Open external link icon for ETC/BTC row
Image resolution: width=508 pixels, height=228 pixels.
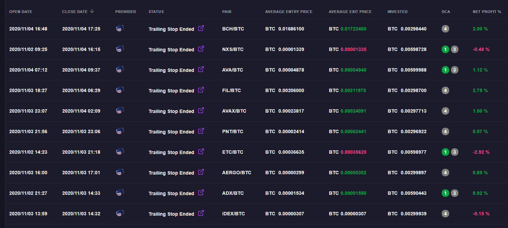click(x=201, y=151)
